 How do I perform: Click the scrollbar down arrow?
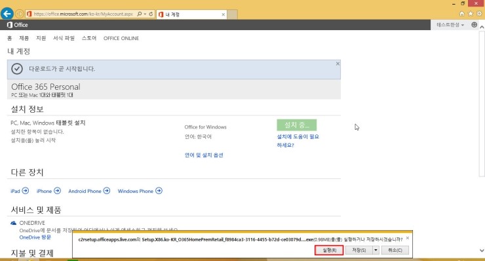tap(482, 251)
